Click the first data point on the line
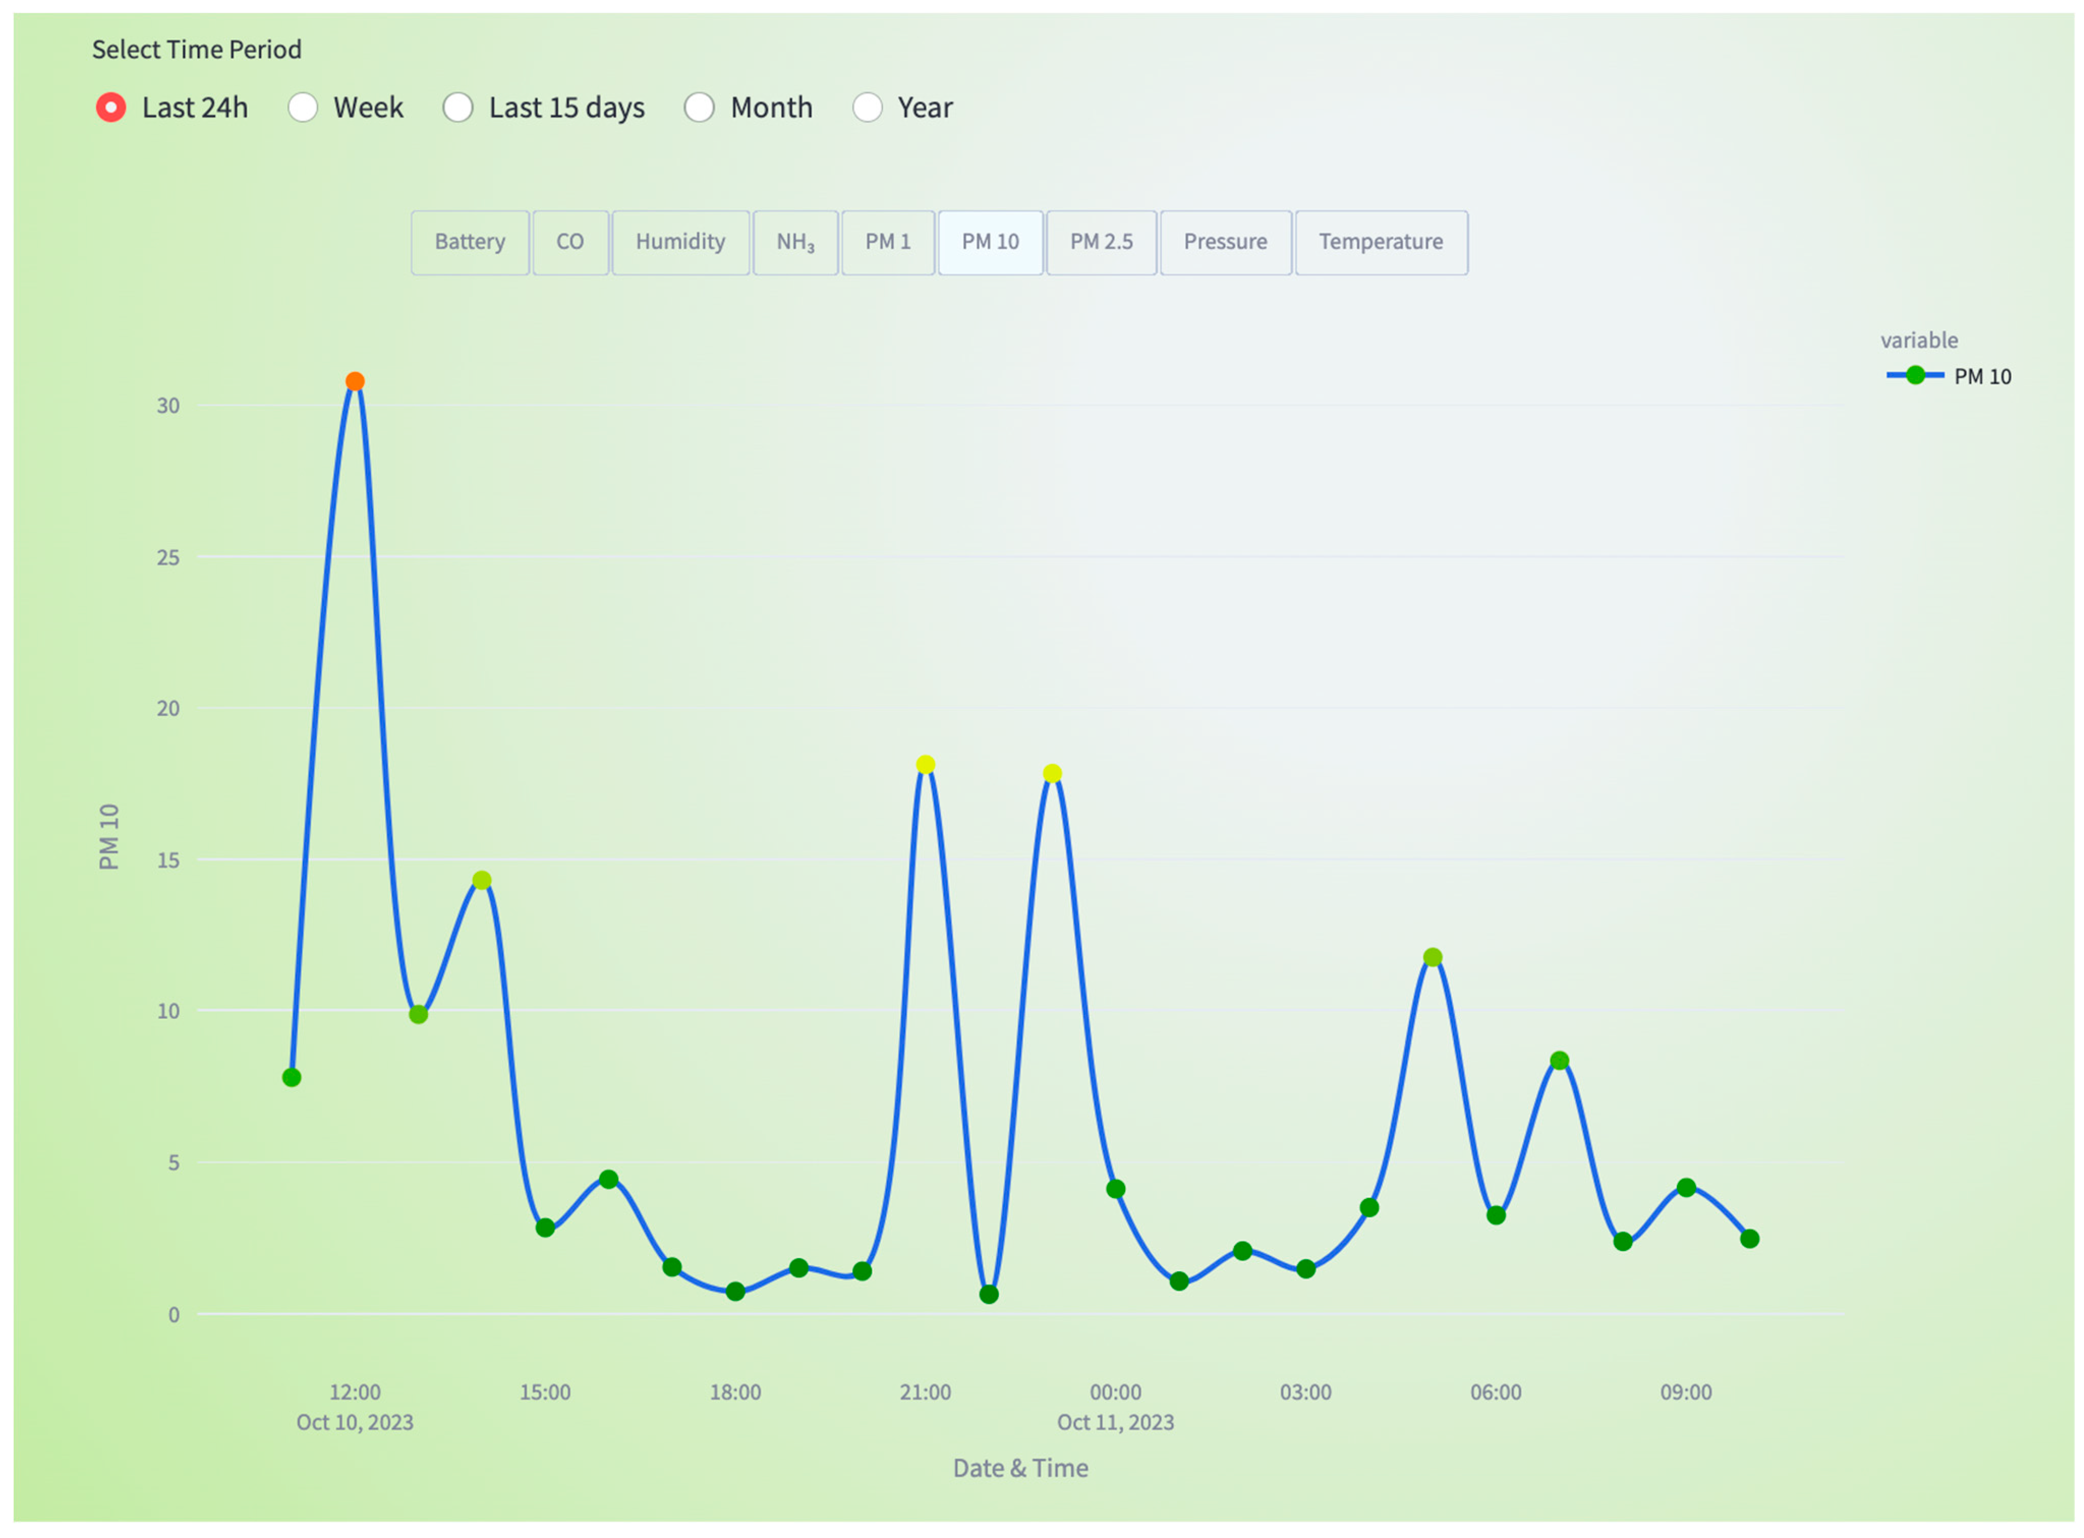Viewport: 2084px width, 1538px height. pos(291,1077)
